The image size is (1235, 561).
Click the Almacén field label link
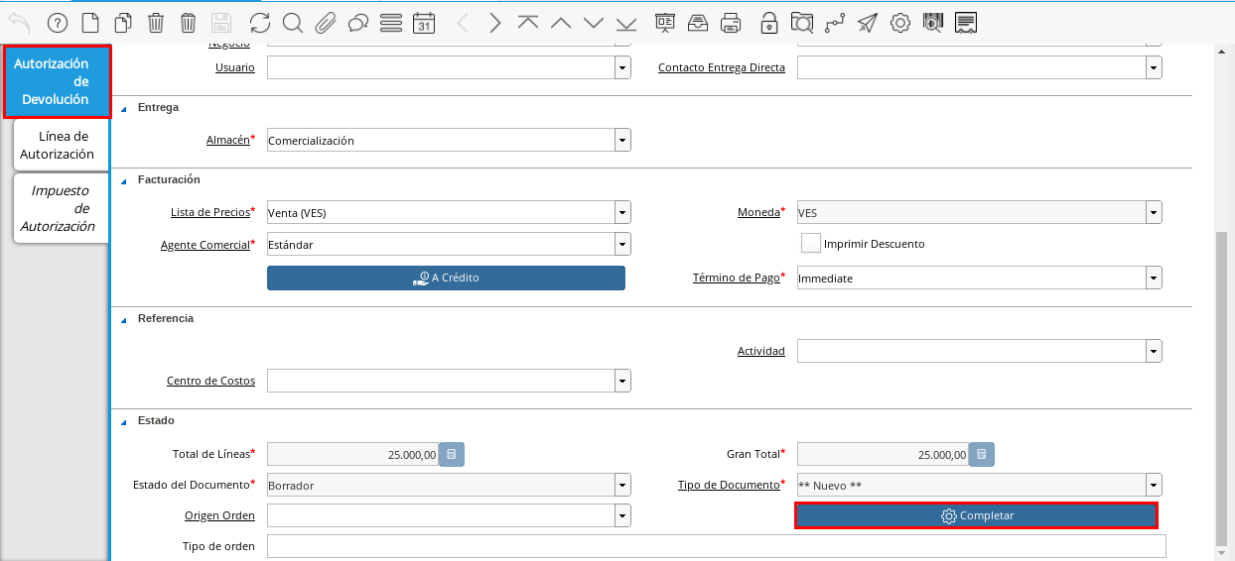pos(228,141)
